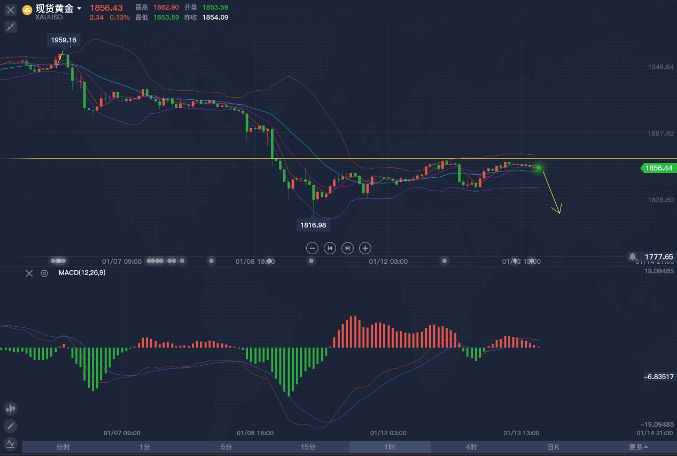Remove the MACD indicator panel

point(29,273)
